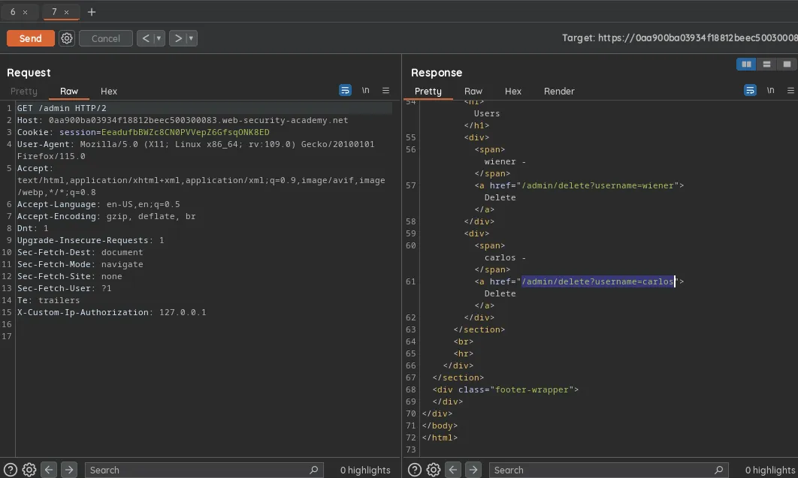This screenshot has height=478, width=798.
Task: Click Request search magnifier icon
Action: [x=314, y=470]
